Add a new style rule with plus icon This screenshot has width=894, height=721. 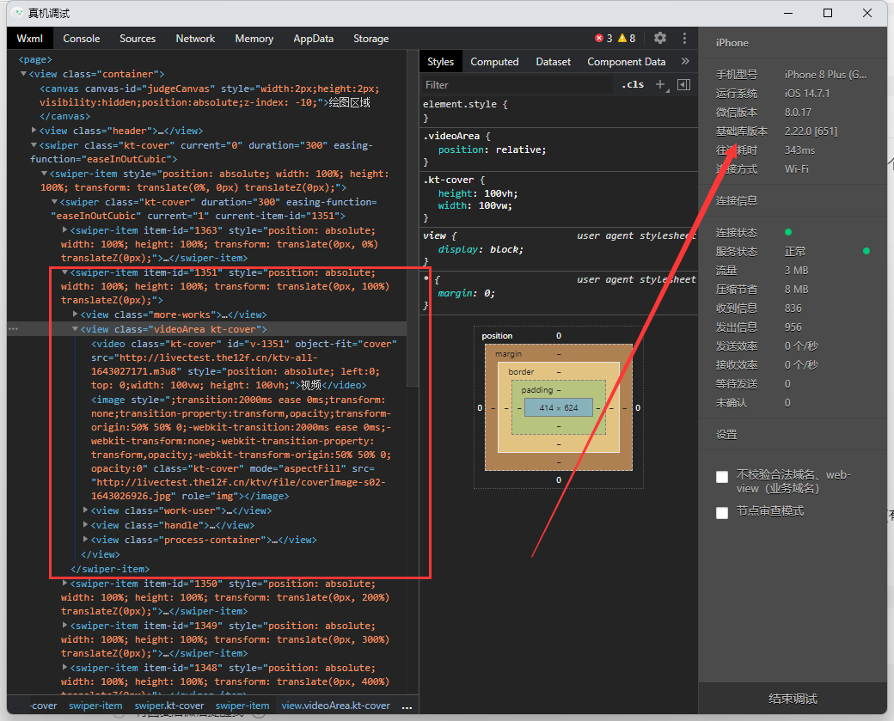[660, 84]
